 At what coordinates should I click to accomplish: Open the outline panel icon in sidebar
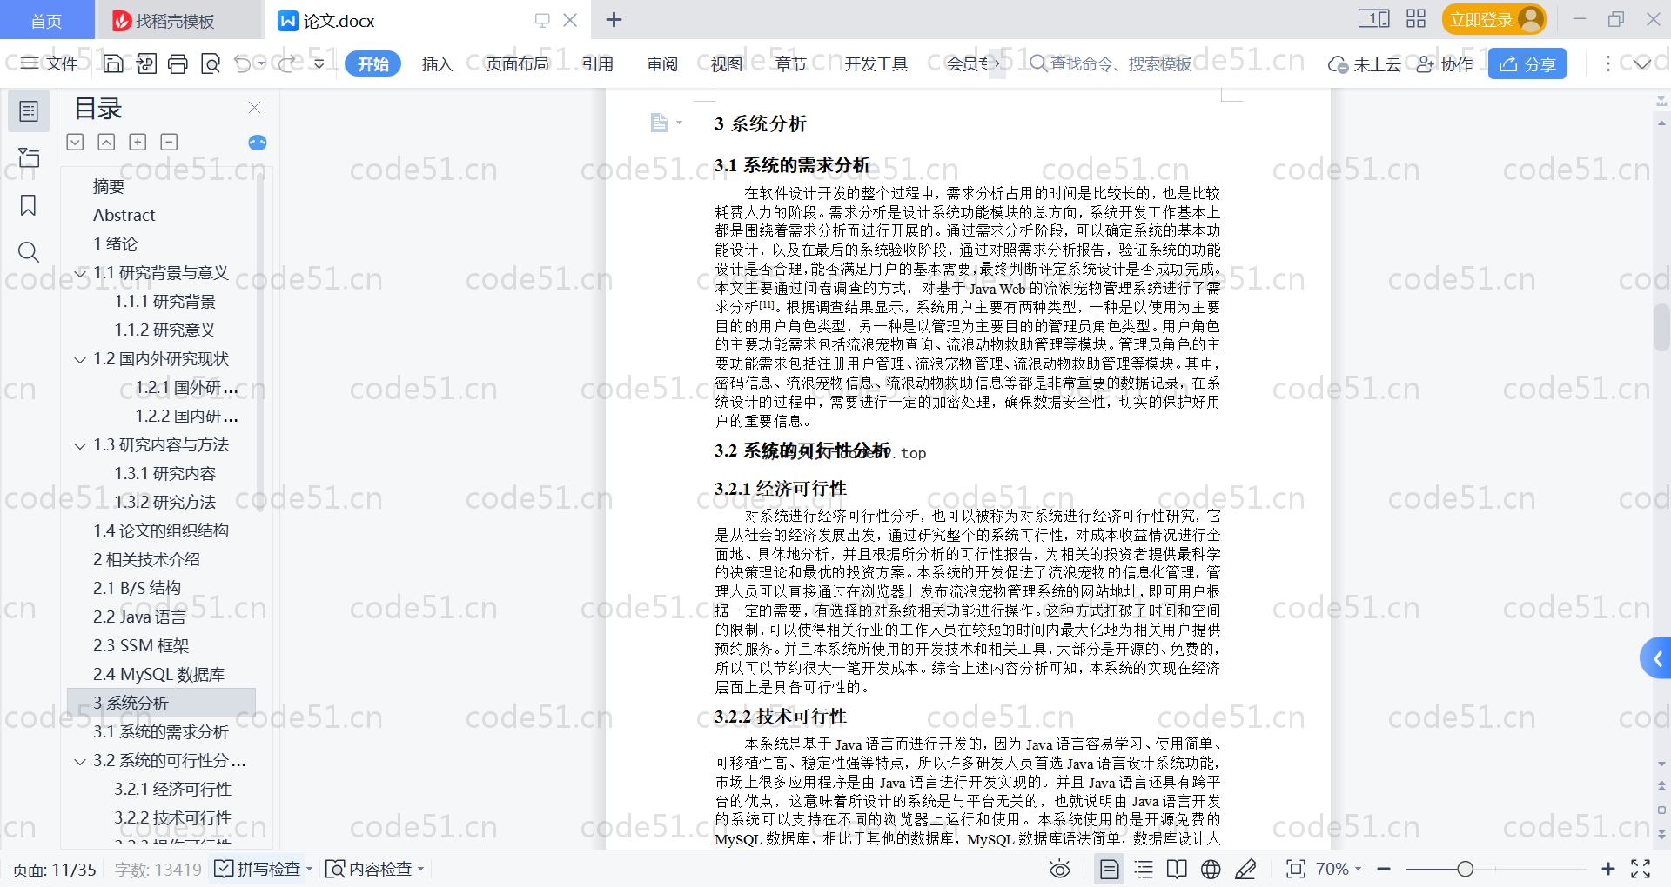tap(29, 111)
